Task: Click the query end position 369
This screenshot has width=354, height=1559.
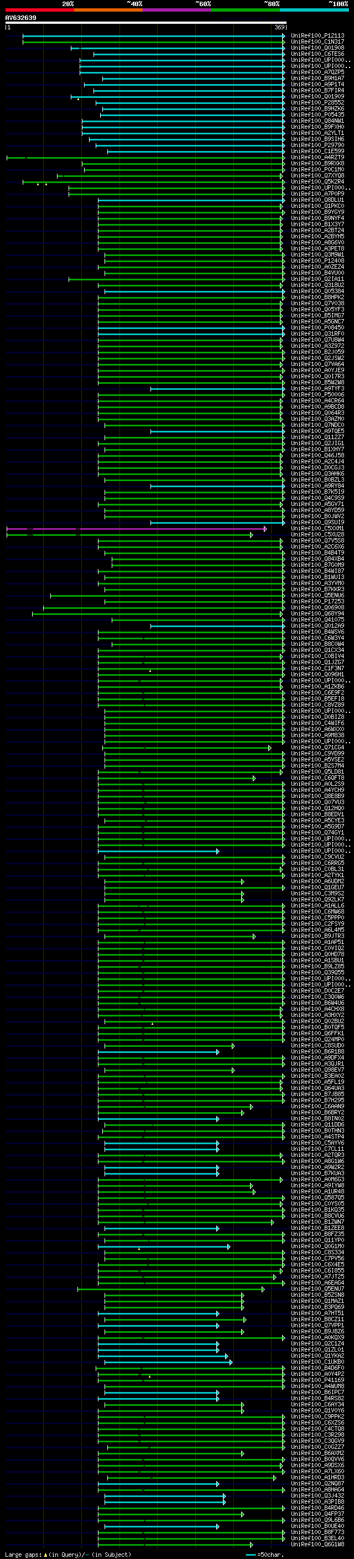Action: click(x=279, y=27)
